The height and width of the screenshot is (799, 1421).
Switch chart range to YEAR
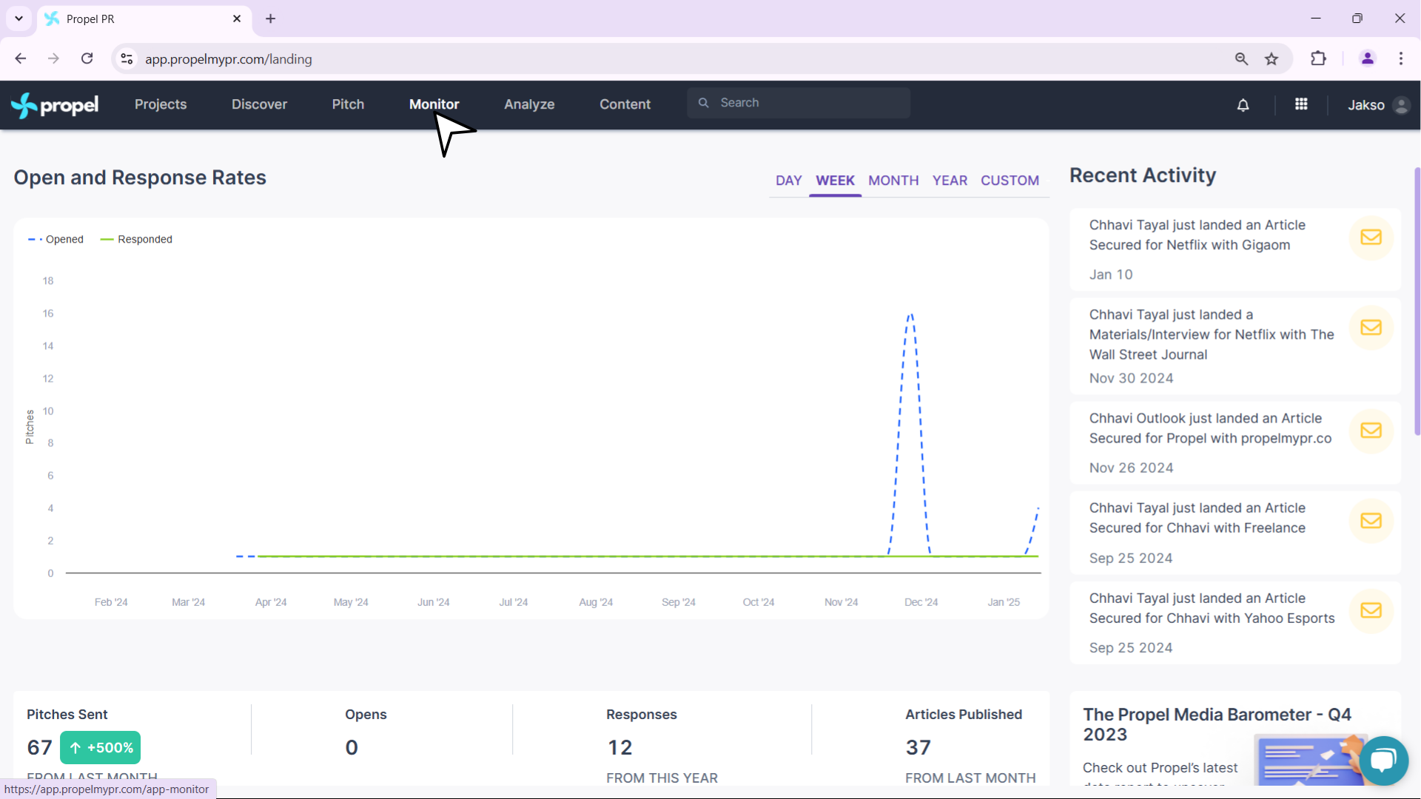(x=950, y=181)
